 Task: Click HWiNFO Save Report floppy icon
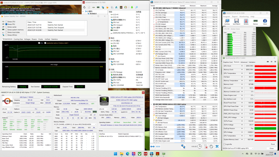[x=236, y=22]
